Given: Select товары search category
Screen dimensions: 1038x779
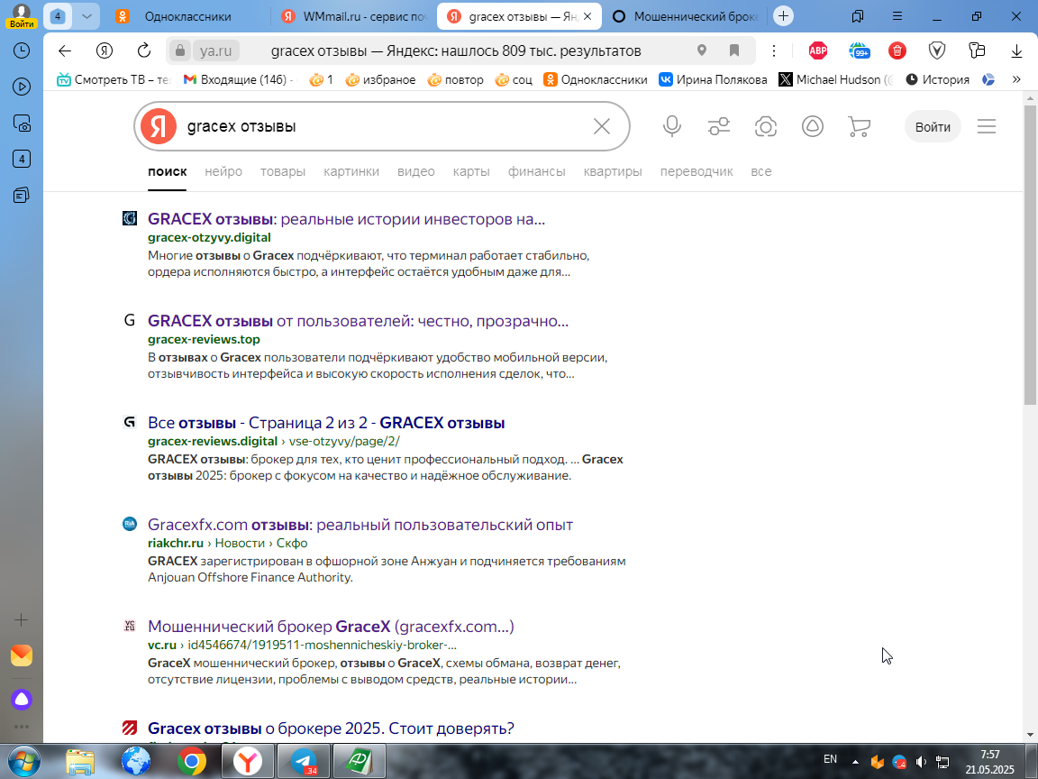Looking at the screenshot, I should (283, 171).
